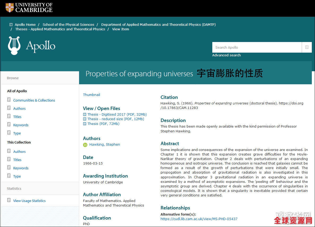Screen dimensions: 315x227
Task: Go to School of the Physical Sciences breadcrumb
Action: (68, 25)
